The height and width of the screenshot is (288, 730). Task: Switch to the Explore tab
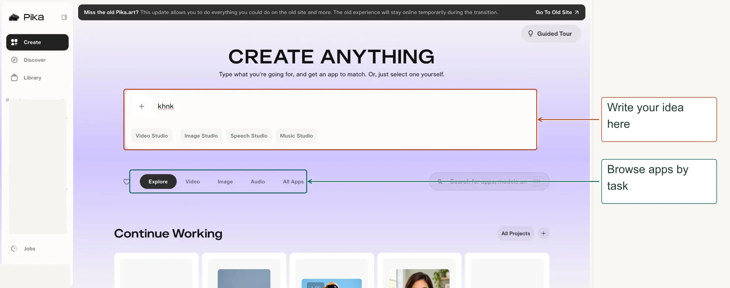tap(158, 181)
